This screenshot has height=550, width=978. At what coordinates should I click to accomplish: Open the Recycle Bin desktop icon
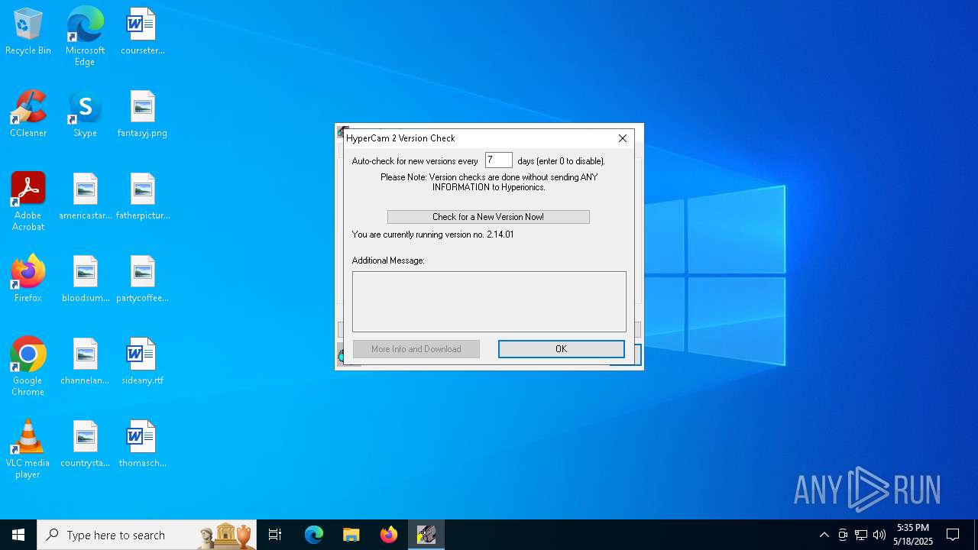pos(28,32)
